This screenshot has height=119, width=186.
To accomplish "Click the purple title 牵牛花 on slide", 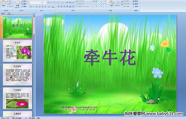I will click(x=110, y=57).
